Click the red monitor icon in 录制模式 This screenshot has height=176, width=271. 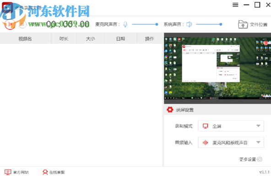(x=206, y=126)
